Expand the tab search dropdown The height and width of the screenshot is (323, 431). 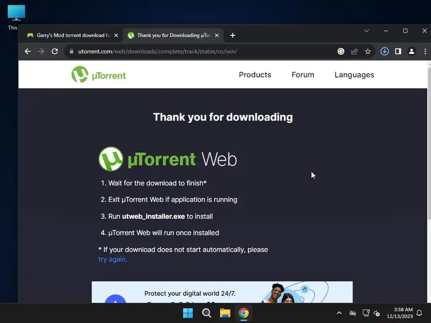pyautogui.click(x=367, y=31)
